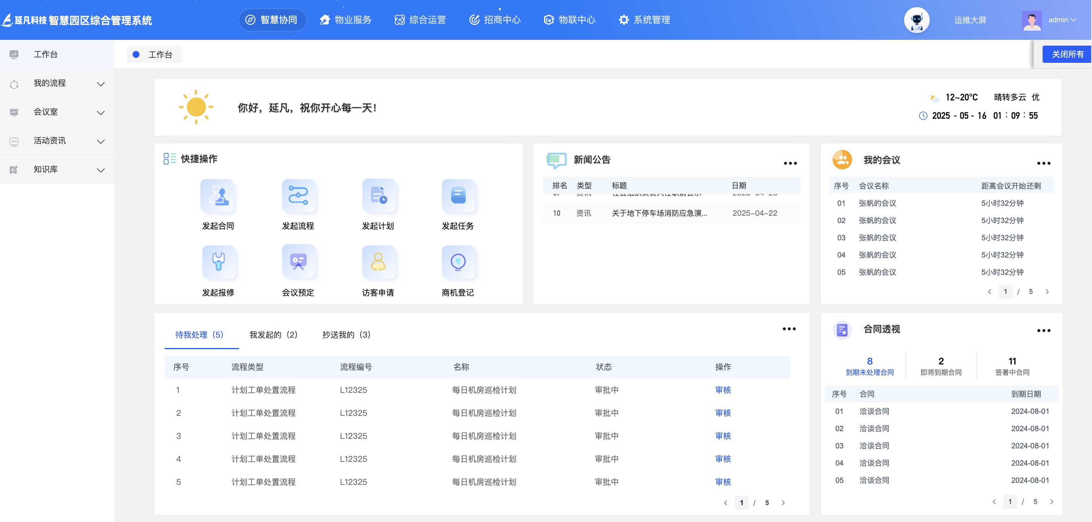Switch to the 我发起的 (2) tab

tap(273, 335)
